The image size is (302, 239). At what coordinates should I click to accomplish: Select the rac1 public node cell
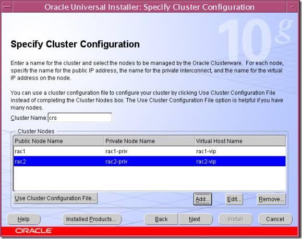pyautogui.click(x=59, y=151)
